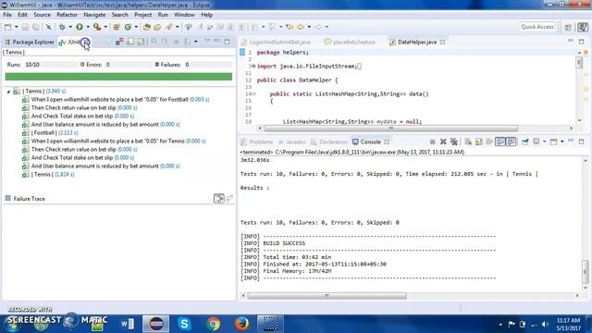This screenshot has height=333, width=592.
Task: Toggle Filter Stack Trace in Failure Trace
Action: (219, 198)
